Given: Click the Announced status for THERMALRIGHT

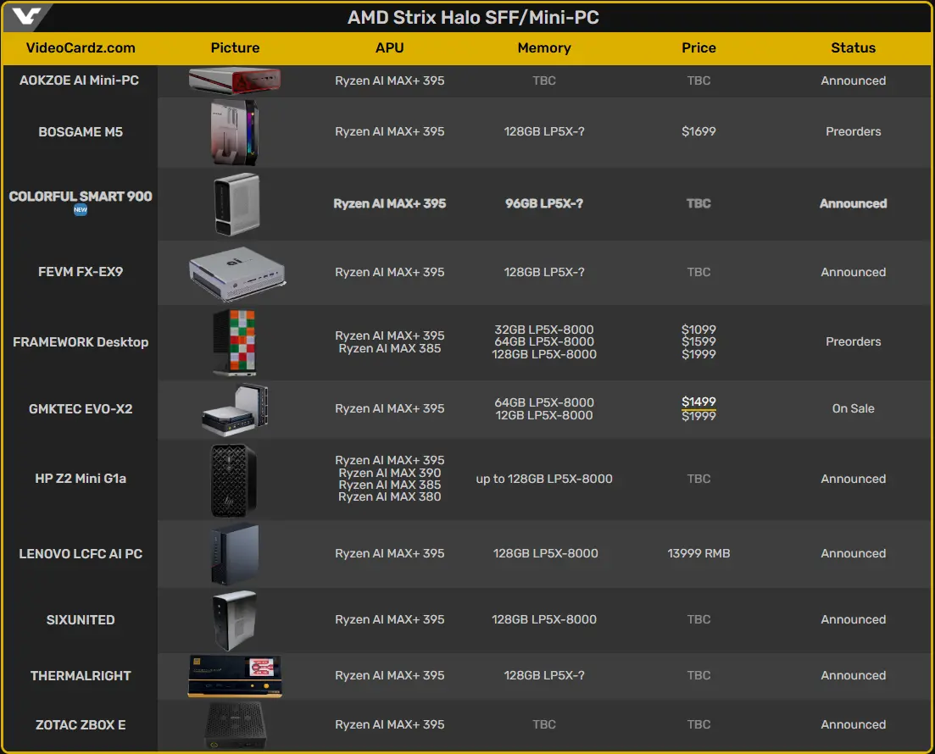Looking at the screenshot, I should [x=854, y=676].
